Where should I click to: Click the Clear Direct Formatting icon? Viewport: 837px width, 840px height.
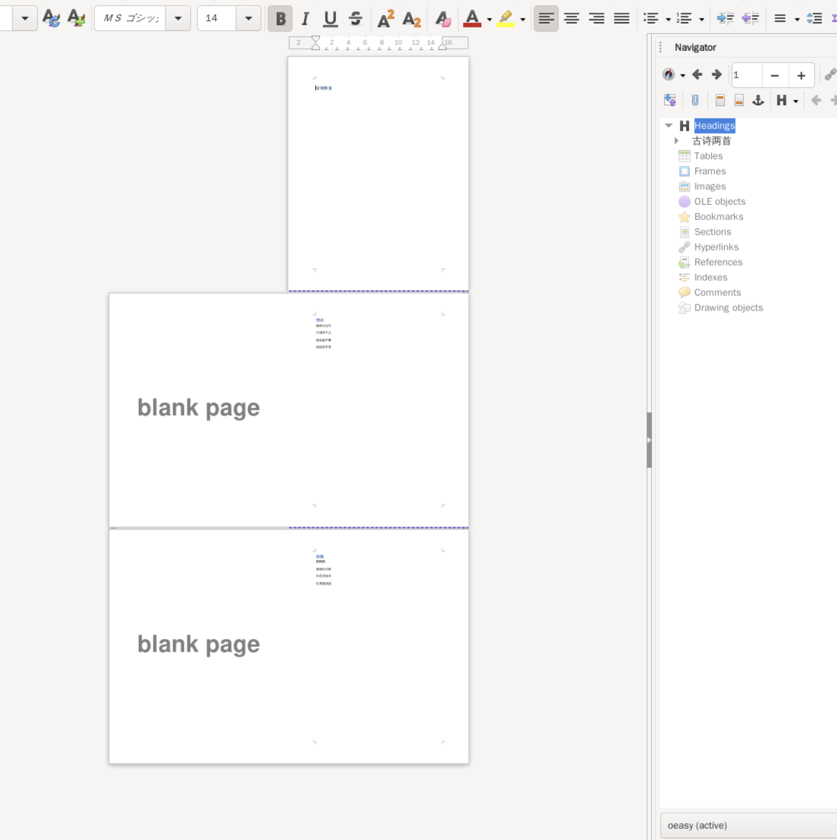pyautogui.click(x=443, y=19)
